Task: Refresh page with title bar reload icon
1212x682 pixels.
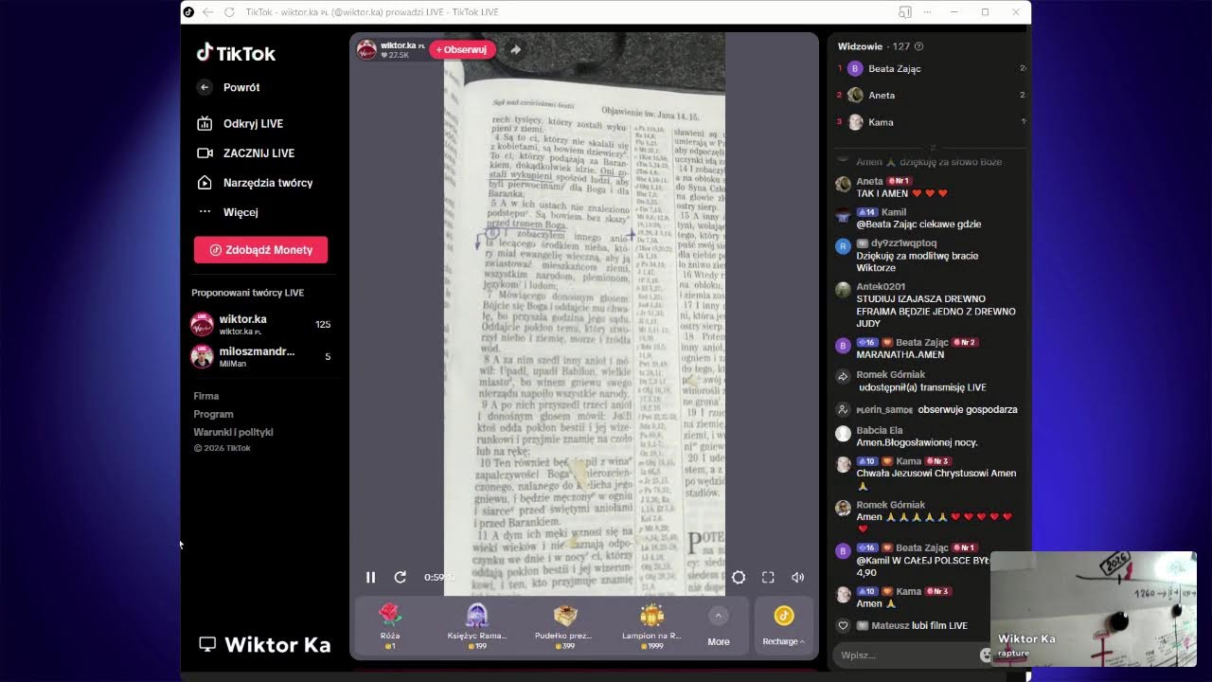Action: pos(229,12)
